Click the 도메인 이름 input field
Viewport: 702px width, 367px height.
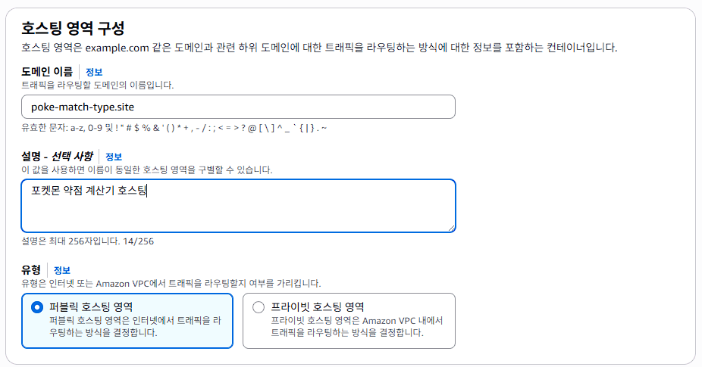[238, 107]
